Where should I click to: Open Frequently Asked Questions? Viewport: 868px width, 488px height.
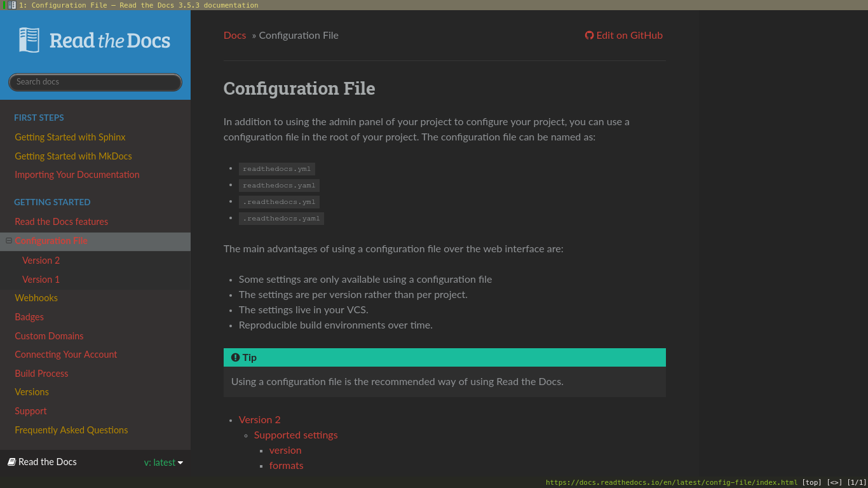tap(71, 430)
